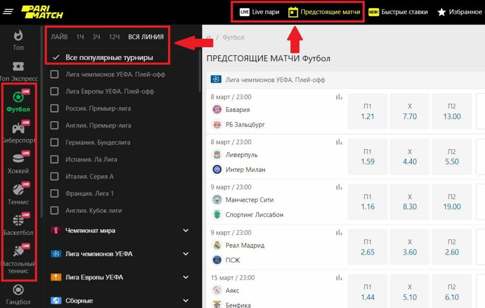This screenshot has height=308, width=485.
Task: Choose the Хоккей puck icon
Action: point(18,159)
